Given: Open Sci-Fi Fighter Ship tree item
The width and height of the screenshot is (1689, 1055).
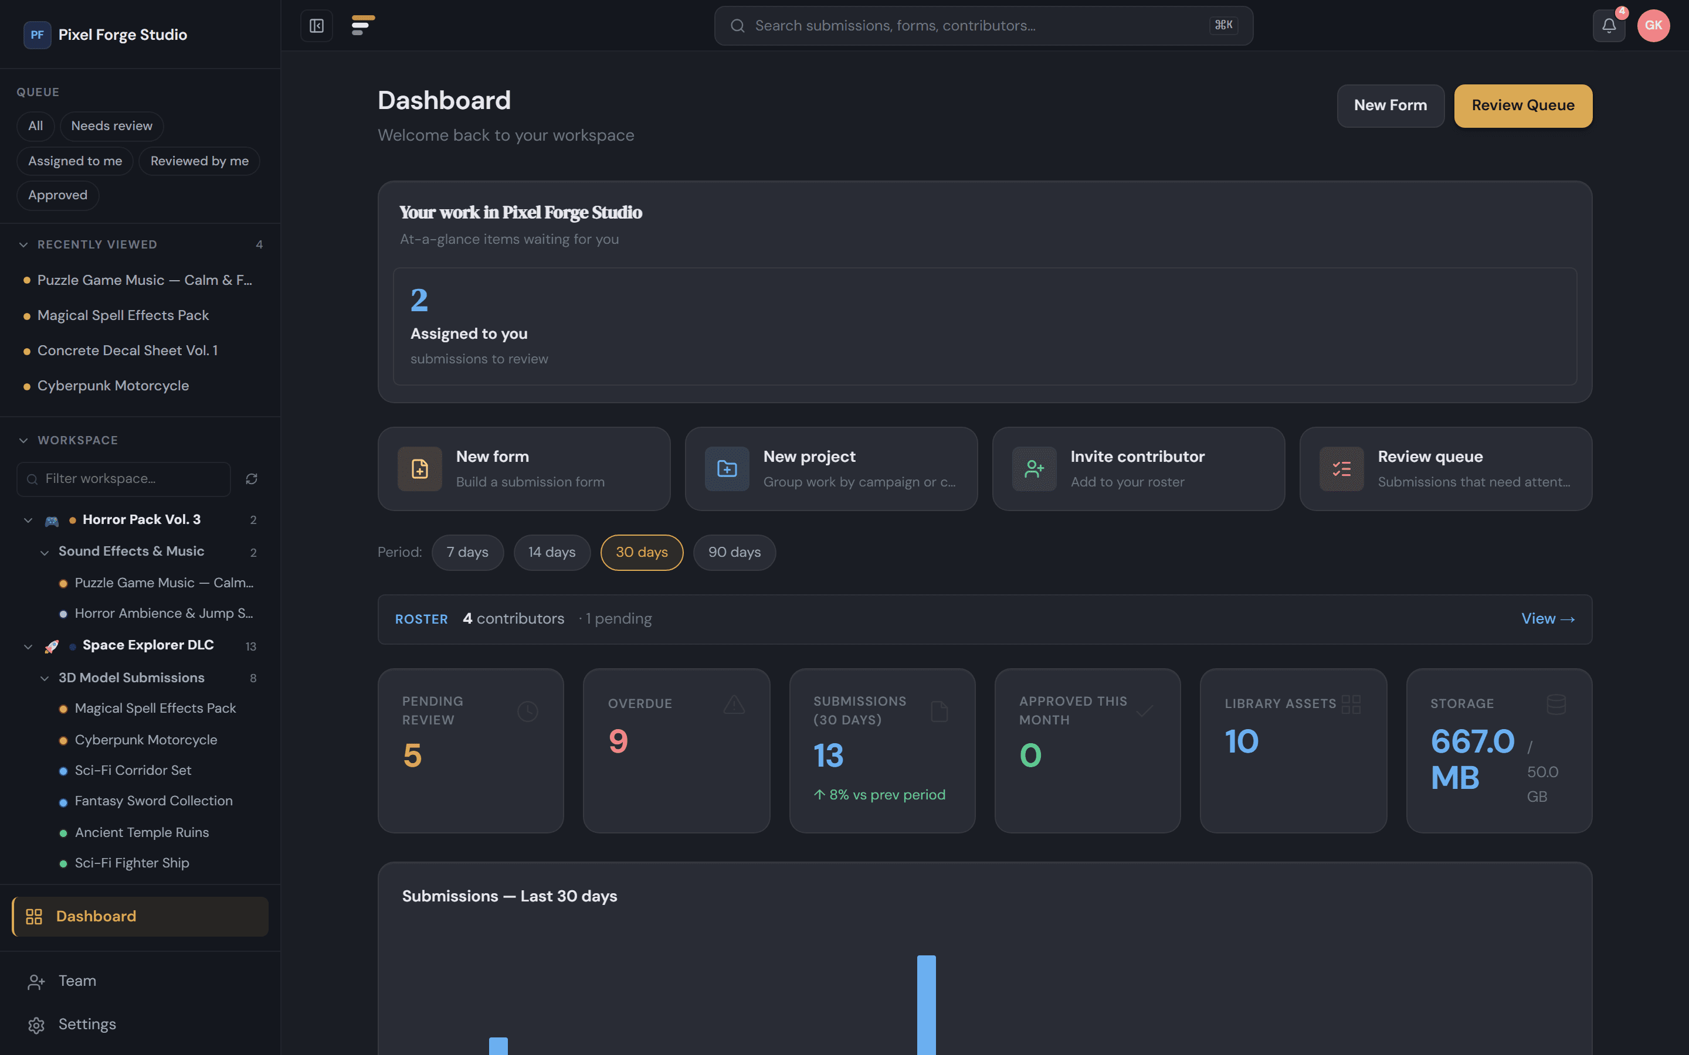Looking at the screenshot, I should click(132, 863).
